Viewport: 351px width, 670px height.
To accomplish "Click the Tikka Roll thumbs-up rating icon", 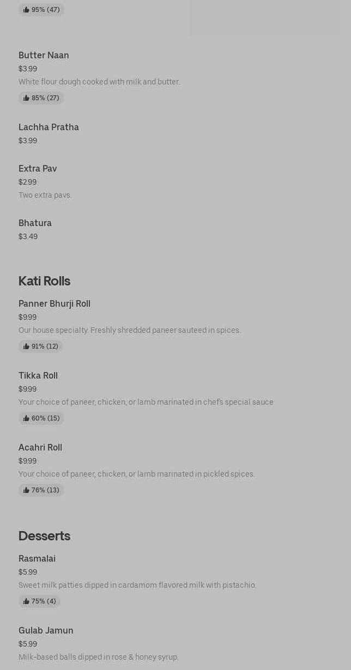I will 26,418.
